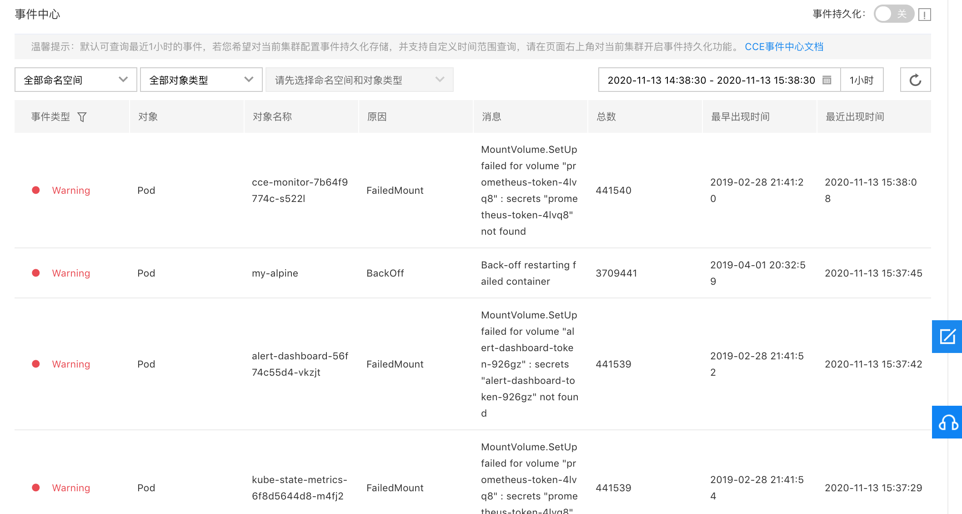The height and width of the screenshot is (514, 962).
Task: Open the event type filter funnel icon
Action: tap(82, 117)
